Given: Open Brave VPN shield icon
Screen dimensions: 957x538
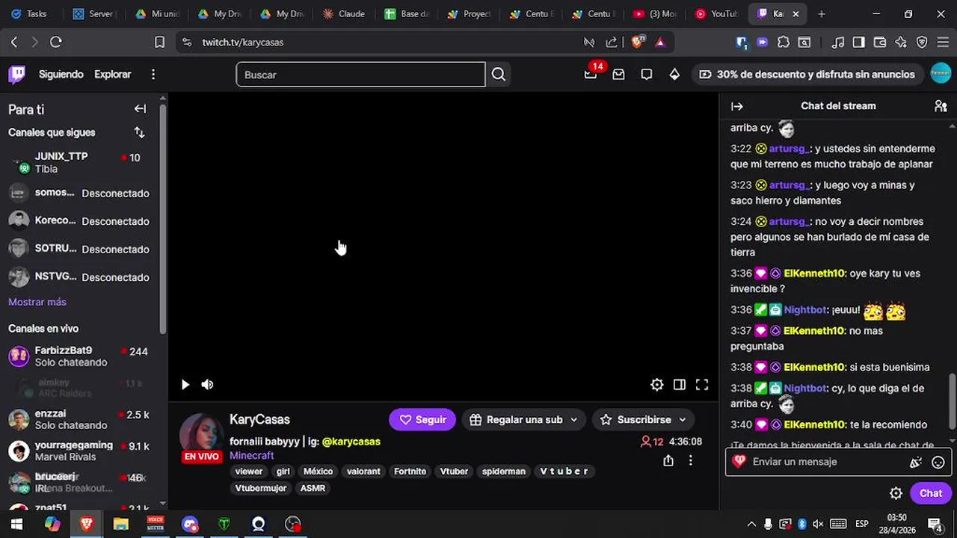Looking at the screenshot, I should pyautogui.click(x=922, y=43).
